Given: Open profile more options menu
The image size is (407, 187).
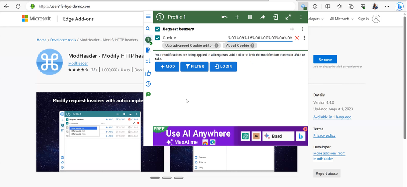Looking at the screenshot, I should [301, 17].
